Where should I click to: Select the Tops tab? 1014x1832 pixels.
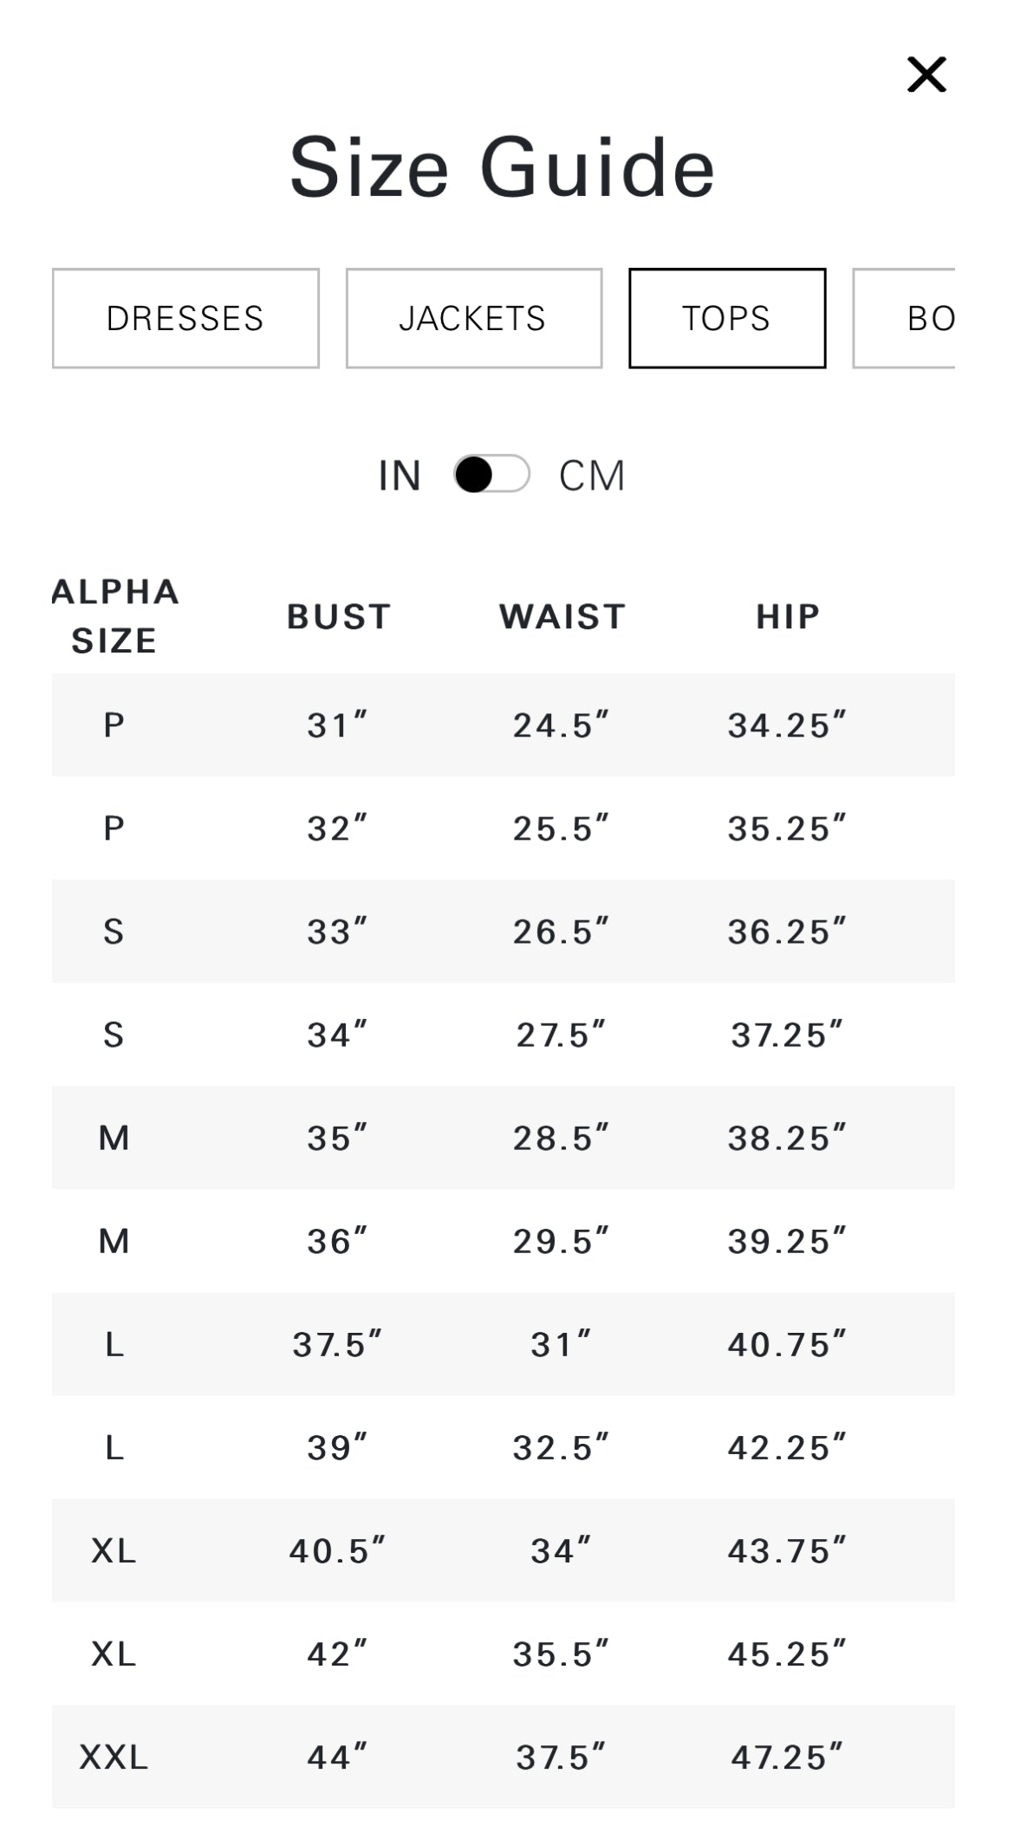726,318
